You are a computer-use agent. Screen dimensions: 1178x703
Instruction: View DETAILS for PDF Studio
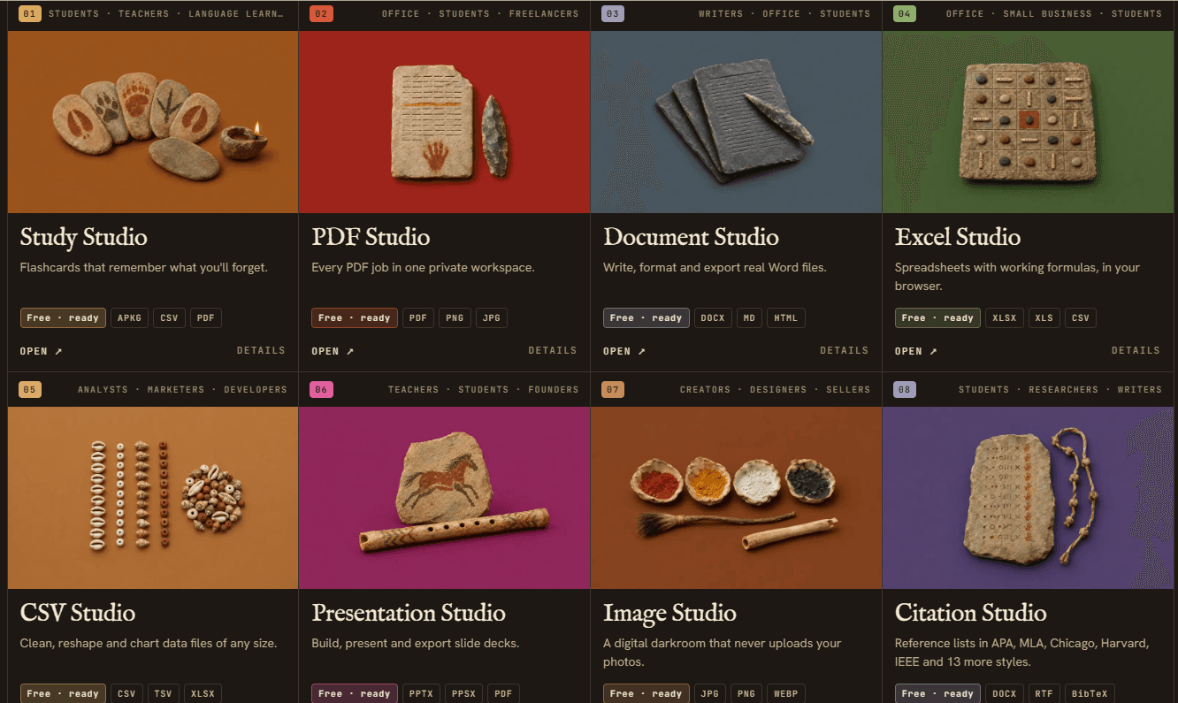(x=553, y=351)
